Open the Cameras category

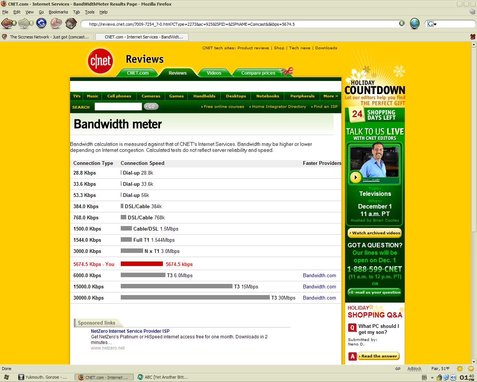151,96
